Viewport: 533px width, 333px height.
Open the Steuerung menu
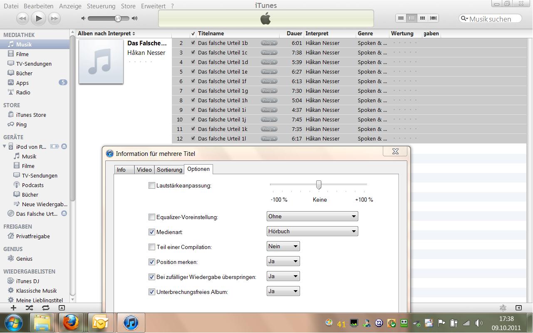tap(101, 6)
